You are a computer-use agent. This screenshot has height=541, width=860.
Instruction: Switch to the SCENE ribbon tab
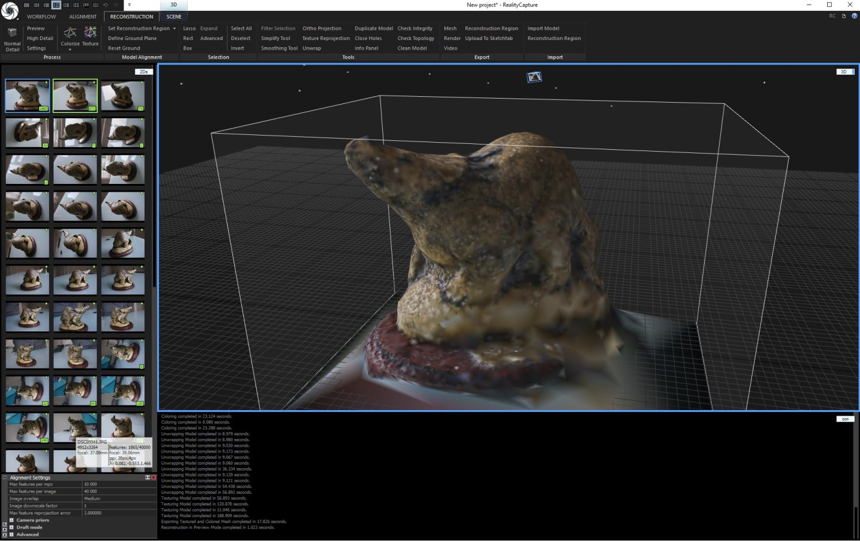click(174, 17)
